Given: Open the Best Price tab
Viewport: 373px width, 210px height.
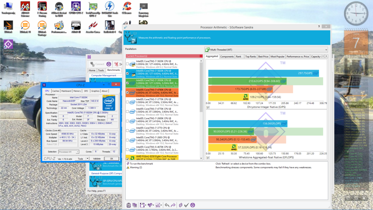Looking at the screenshot, I should [x=263, y=57].
